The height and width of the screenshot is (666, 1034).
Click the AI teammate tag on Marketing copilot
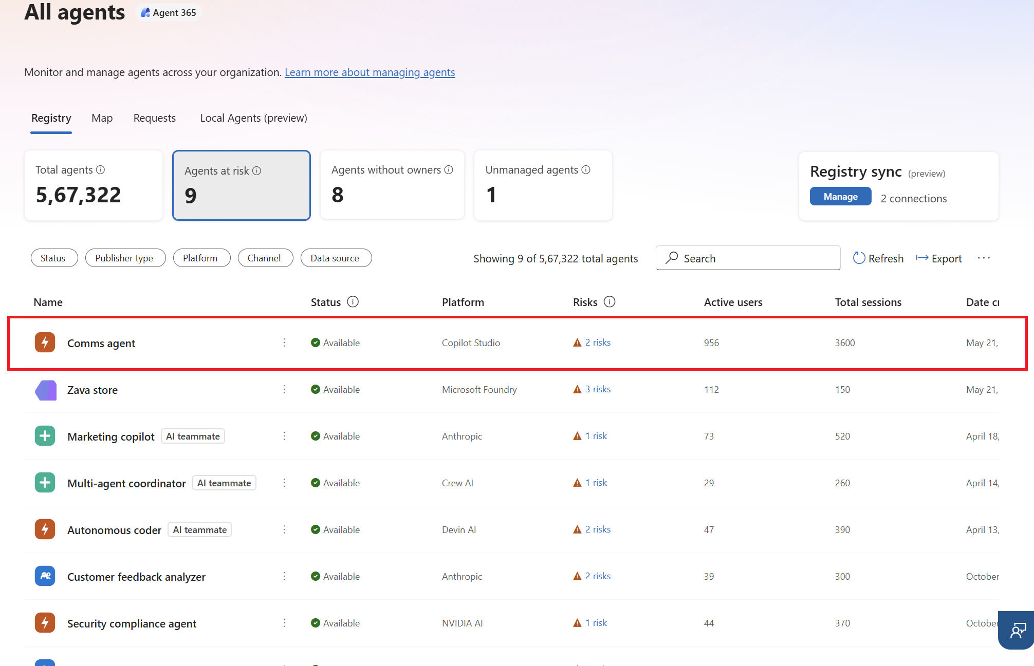click(193, 436)
